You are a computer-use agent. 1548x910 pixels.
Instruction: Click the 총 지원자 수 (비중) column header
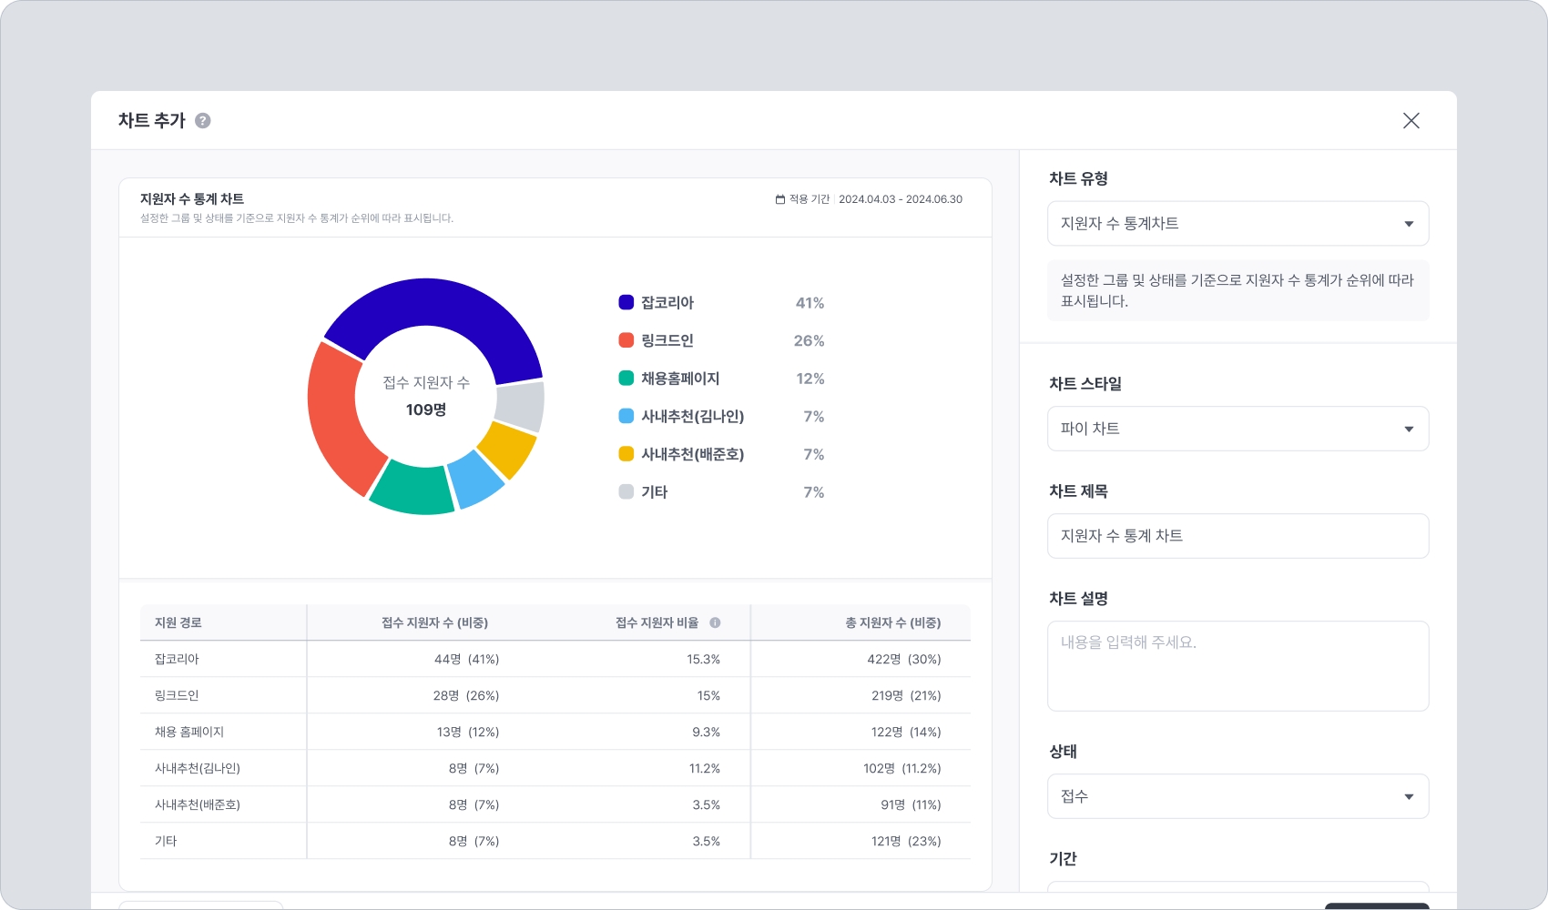(891, 623)
